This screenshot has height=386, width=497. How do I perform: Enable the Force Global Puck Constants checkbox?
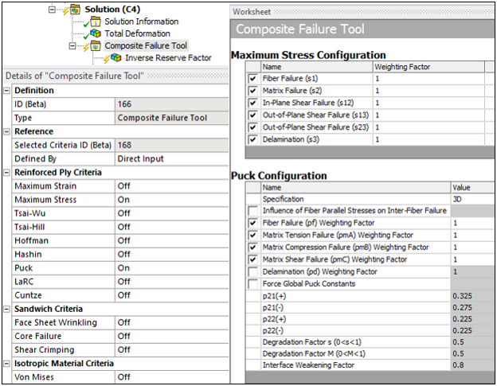coord(253,284)
